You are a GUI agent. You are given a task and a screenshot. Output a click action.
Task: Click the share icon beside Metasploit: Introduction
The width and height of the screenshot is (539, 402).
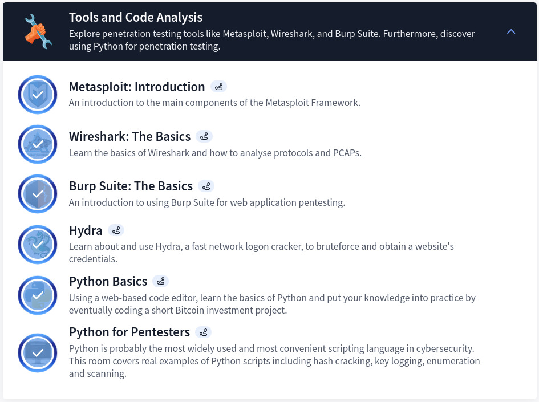pyautogui.click(x=218, y=86)
